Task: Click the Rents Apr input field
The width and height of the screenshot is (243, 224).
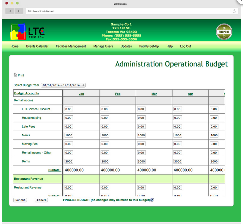Action: (178, 161)
